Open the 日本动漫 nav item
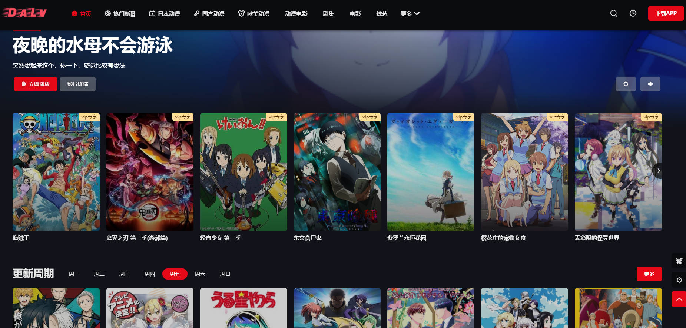The height and width of the screenshot is (328, 686). point(165,14)
